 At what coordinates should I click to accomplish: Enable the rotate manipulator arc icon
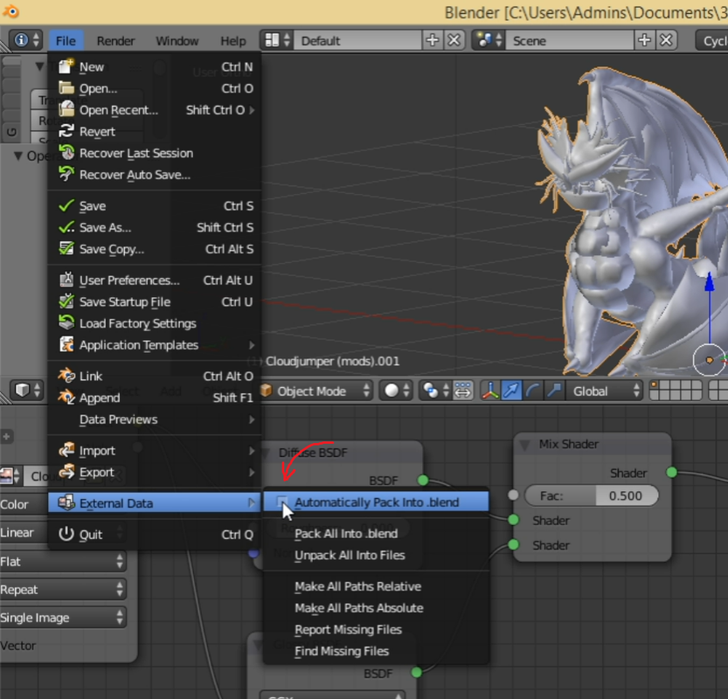click(x=532, y=391)
